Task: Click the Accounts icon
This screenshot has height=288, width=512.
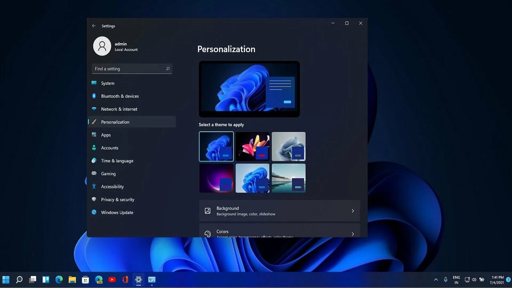Action: coord(94,148)
